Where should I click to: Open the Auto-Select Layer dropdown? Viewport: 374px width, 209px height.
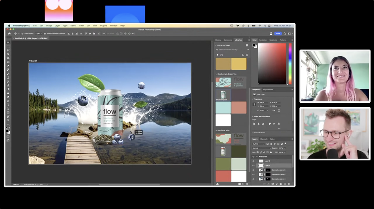[39, 34]
